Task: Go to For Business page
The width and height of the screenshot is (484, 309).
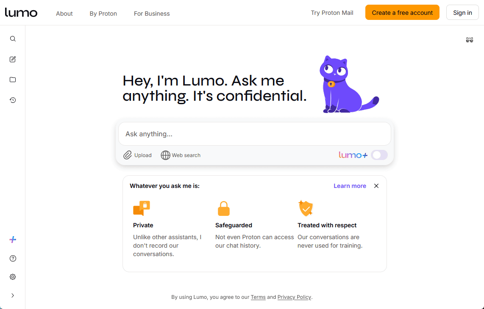Action: pyautogui.click(x=152, y=14)
